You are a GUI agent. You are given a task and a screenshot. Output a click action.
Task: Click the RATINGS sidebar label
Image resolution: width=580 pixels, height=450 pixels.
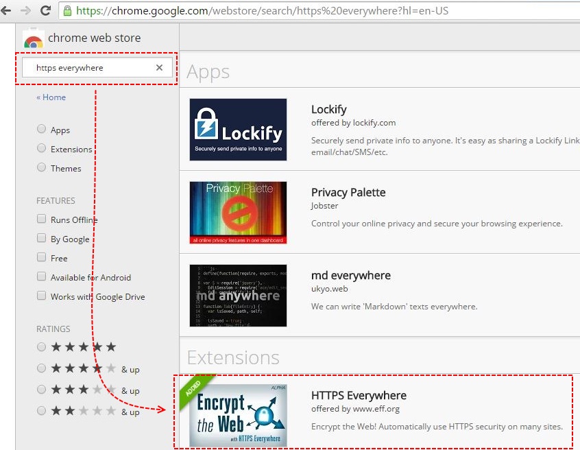point(53,329)
